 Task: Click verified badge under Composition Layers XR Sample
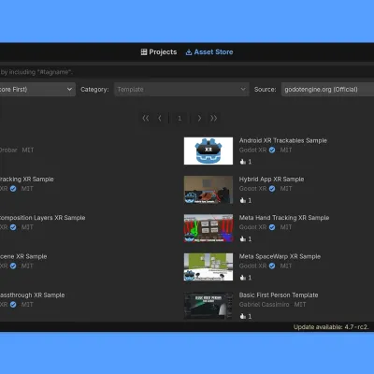pos(13,227)
